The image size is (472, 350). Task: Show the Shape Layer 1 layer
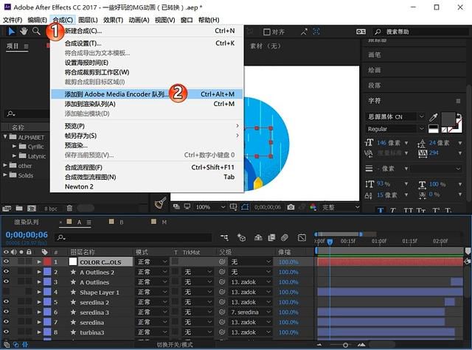(x=6, y=292)
